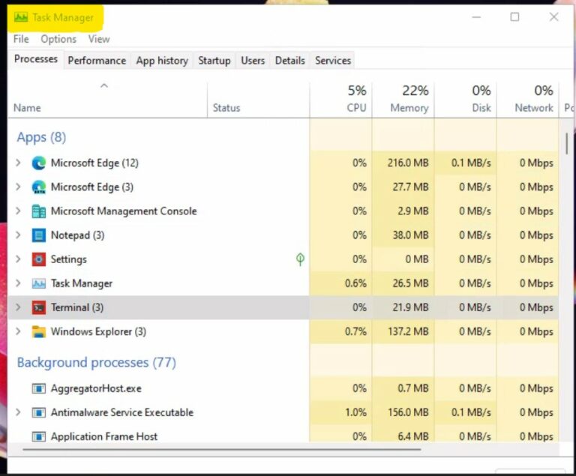Click the Windows Explorer folder icon
Viewport: 576px width, 476px height.
click(38, 331)
